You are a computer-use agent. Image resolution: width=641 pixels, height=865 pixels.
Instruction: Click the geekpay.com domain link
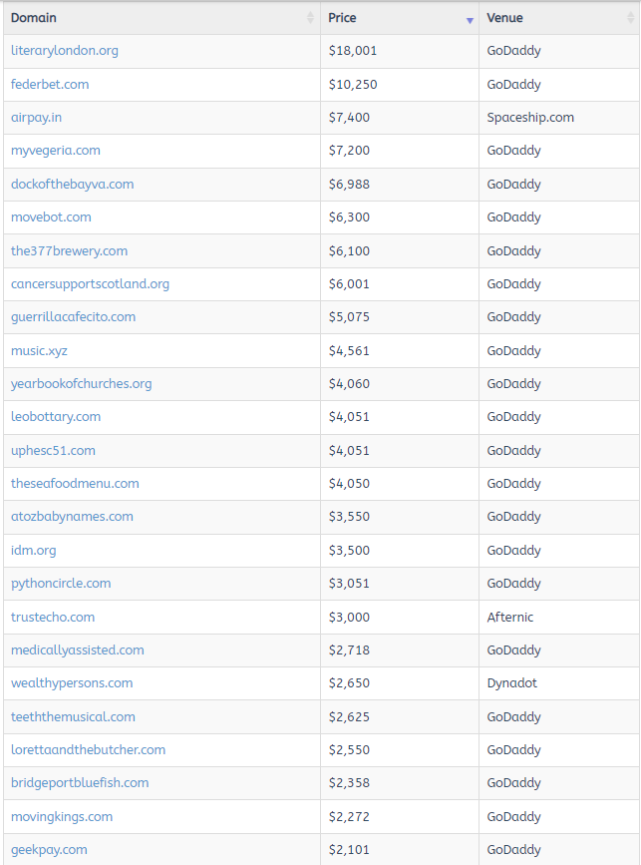49,850
